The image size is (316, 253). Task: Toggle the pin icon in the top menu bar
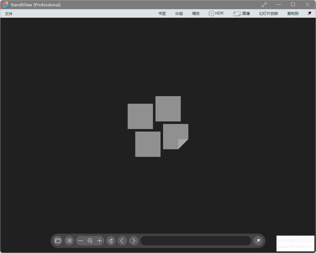[x=309, y=13]
